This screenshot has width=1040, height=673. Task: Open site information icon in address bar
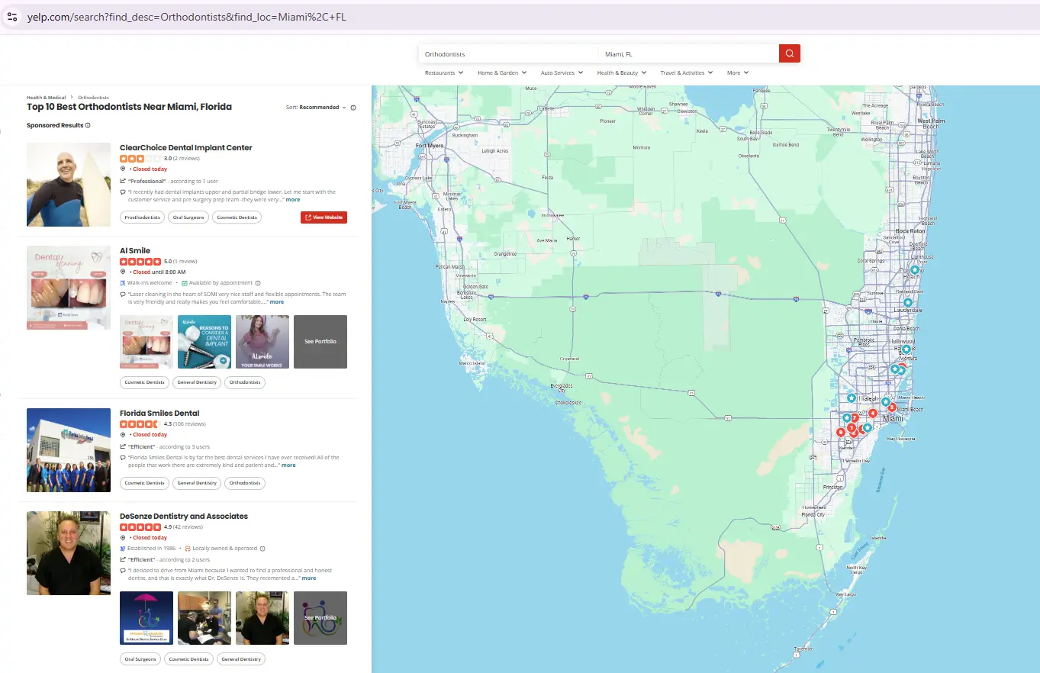point(12,16)
